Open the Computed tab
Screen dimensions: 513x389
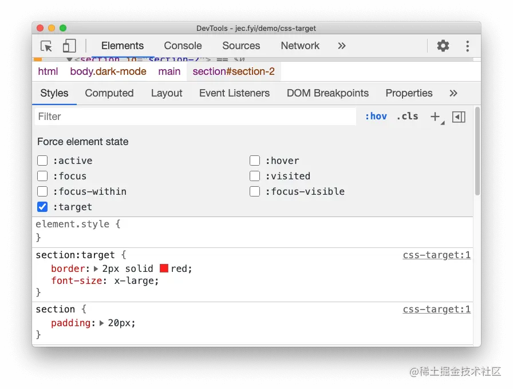tap(109, 93)
